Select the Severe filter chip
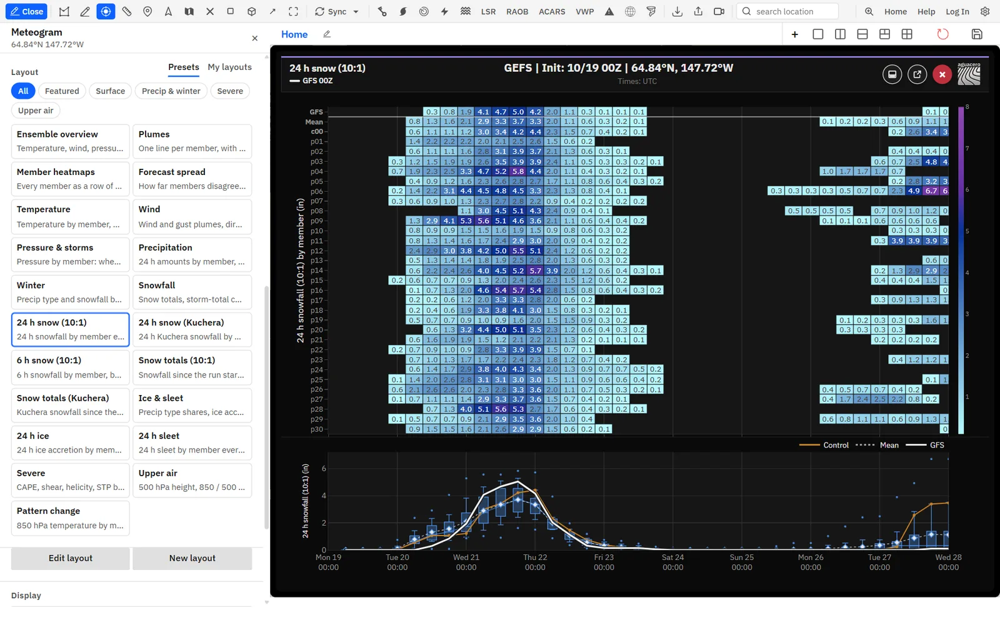 (x=230, y=91)
